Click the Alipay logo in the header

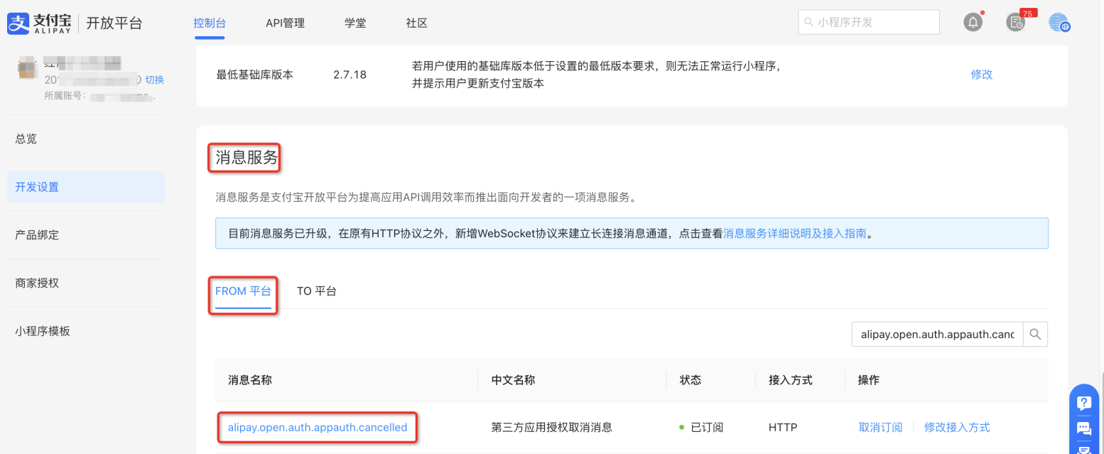click(38, 23)
